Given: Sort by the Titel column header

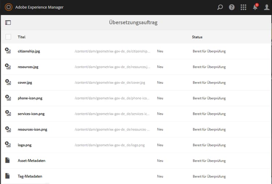Looking at the screenshot, I should (x=21, y=37).
